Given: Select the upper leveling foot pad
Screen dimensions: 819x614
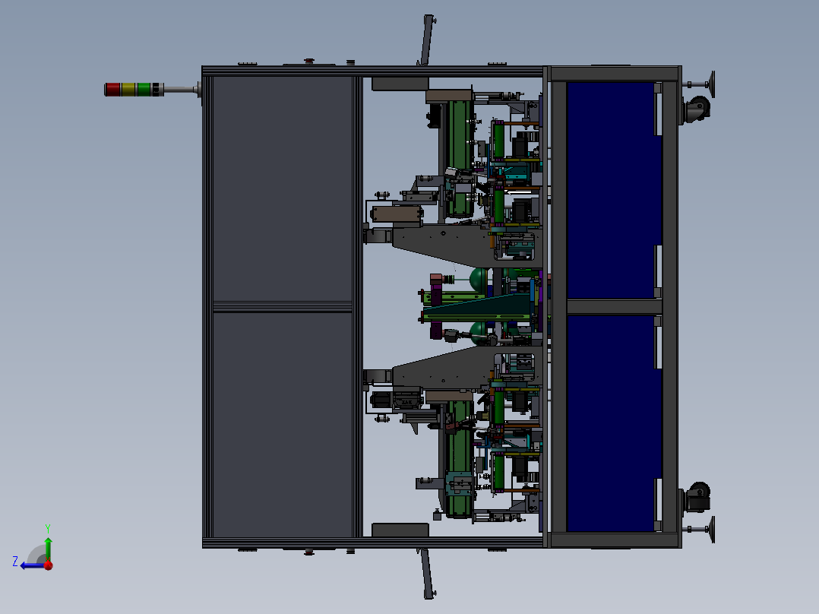Looking at the screenshot, I should click(711, 84).
